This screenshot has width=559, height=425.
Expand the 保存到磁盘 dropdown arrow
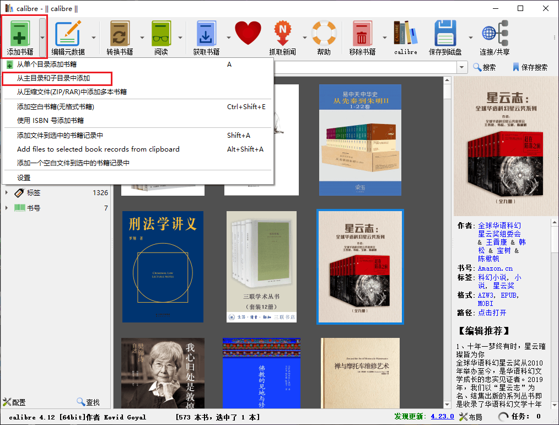coord(470,37)
